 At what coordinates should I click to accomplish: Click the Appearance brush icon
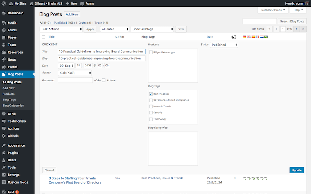point(4,145)
